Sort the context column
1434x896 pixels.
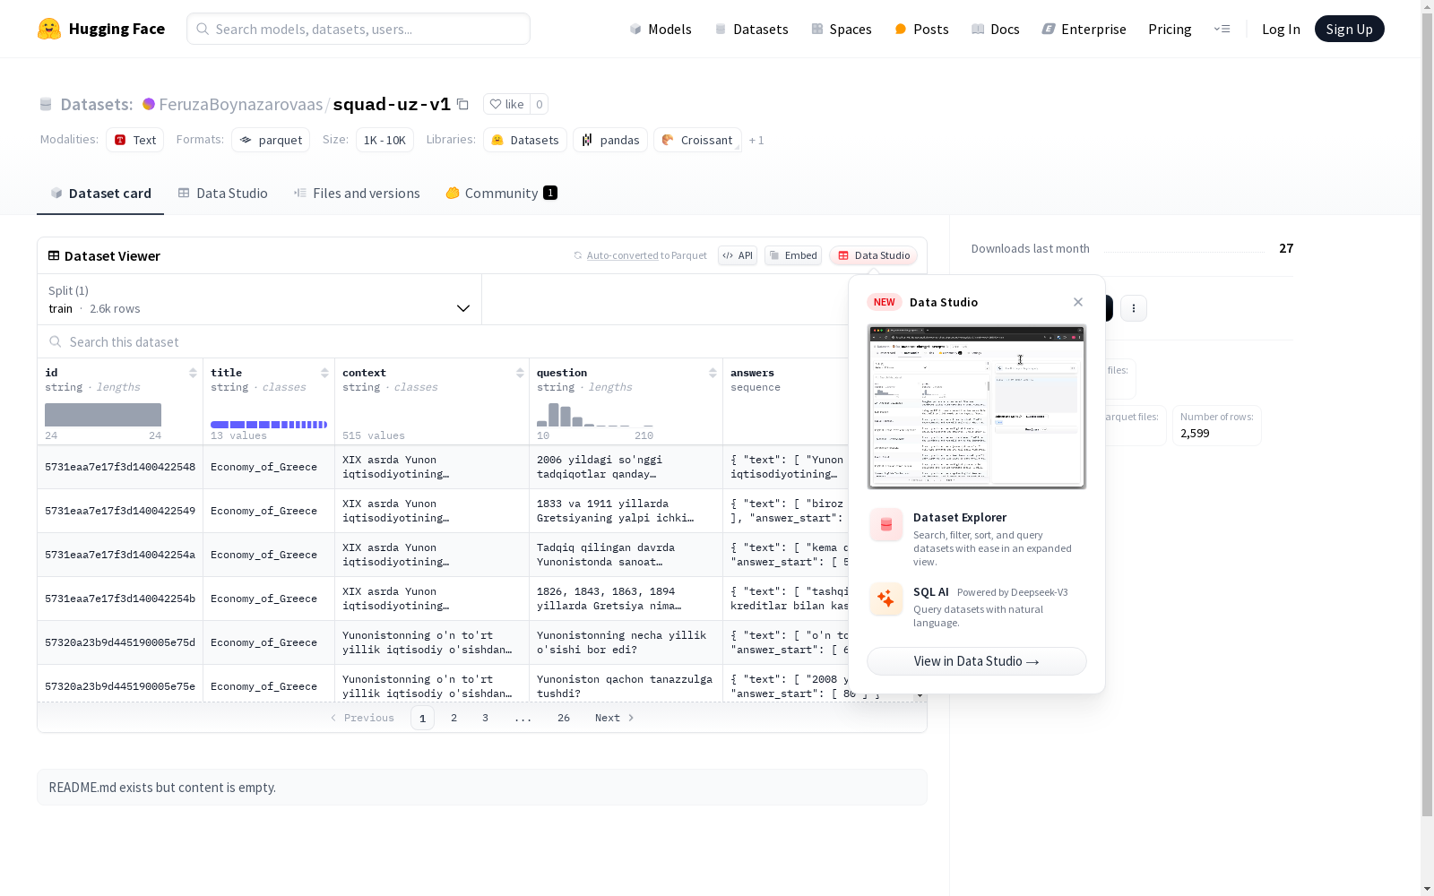point(520,373)
